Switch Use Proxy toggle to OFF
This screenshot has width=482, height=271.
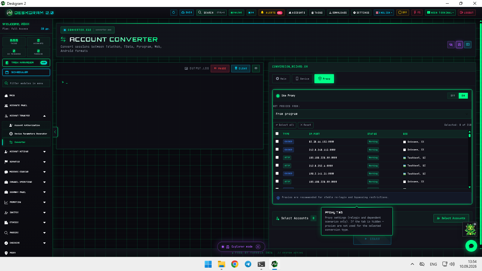453,96
